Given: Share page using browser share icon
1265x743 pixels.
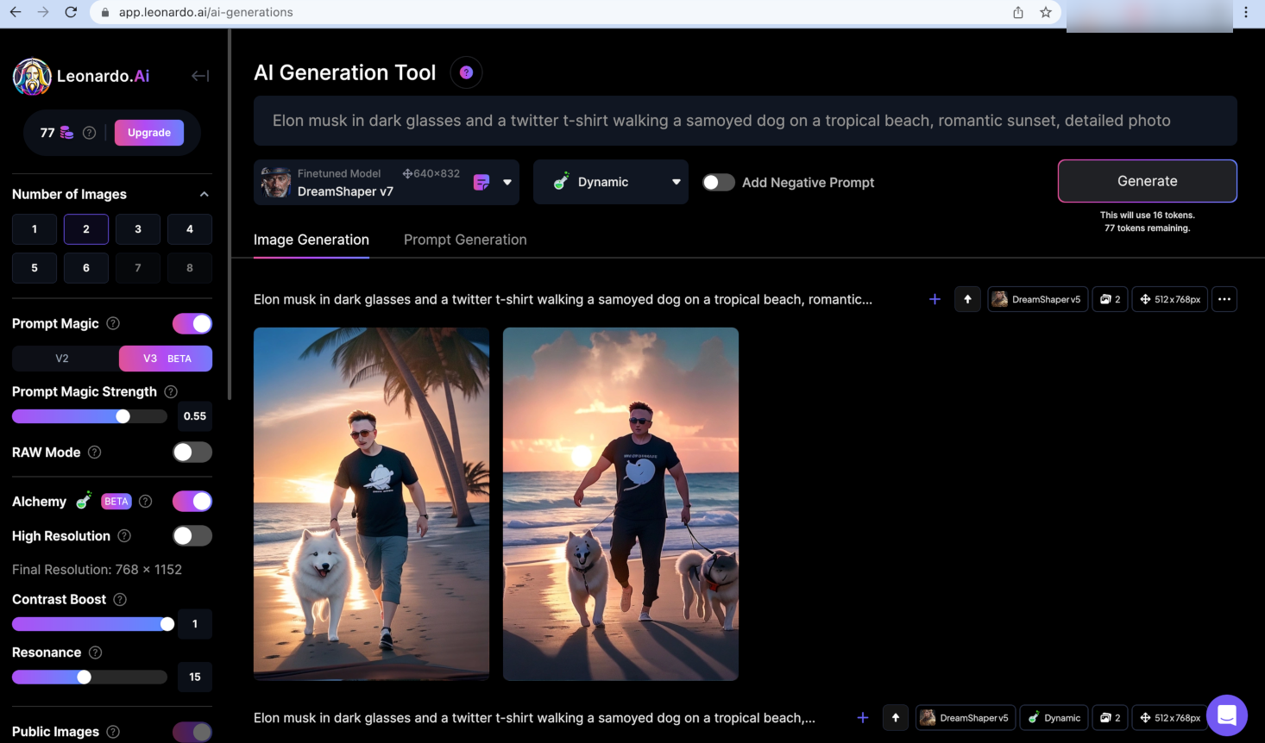Looking at the screenshot, I should (x=1018, y=12).
